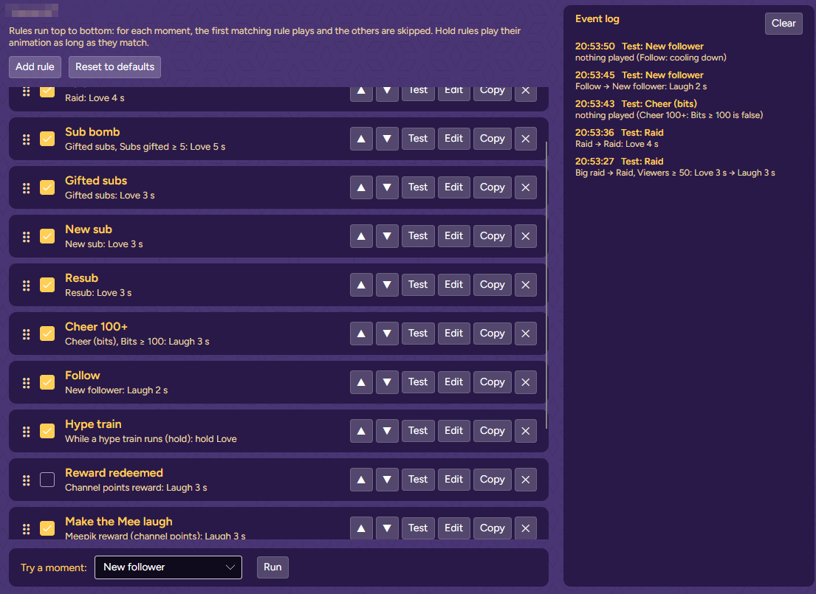Select the 20:53:27 Big raid entry

675,167
